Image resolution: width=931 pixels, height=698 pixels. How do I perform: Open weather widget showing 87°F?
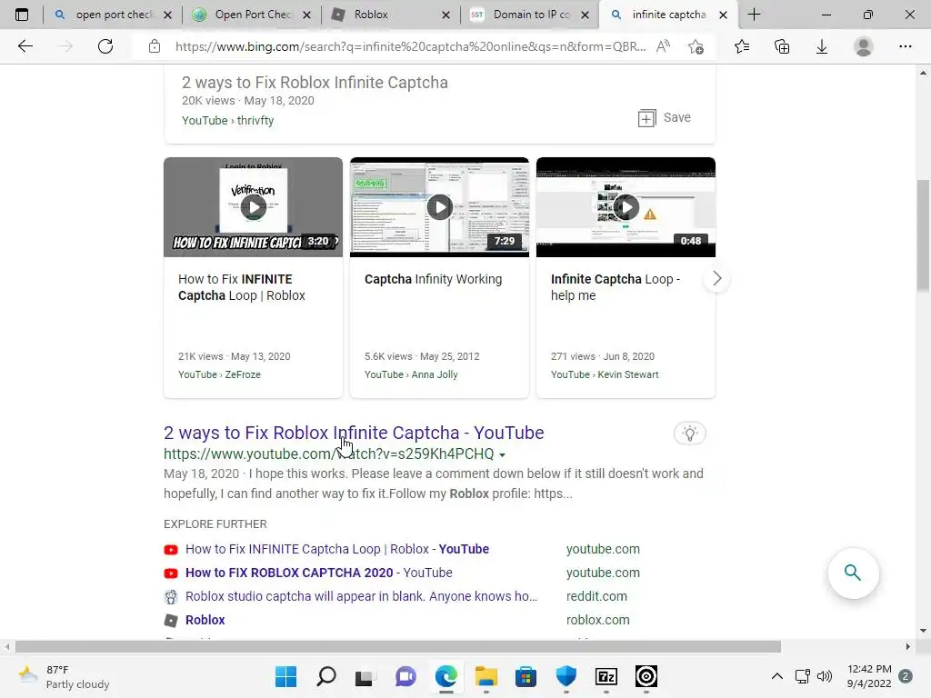65,676
